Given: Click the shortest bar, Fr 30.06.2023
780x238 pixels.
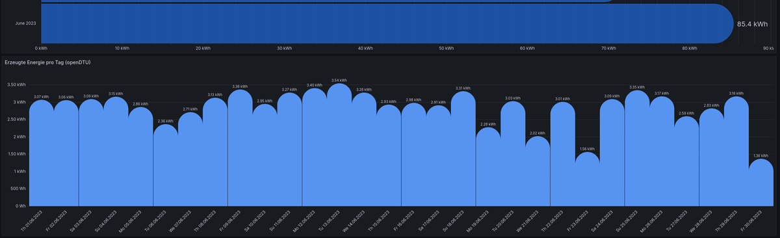Looking at the screenshot, I should [761, 183].
